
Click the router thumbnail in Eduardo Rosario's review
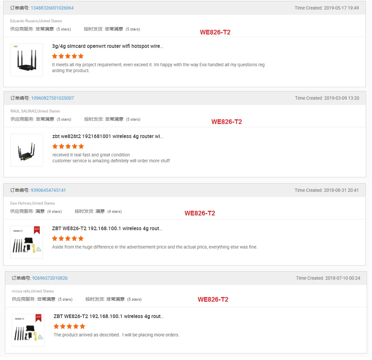tap(27, 60)
